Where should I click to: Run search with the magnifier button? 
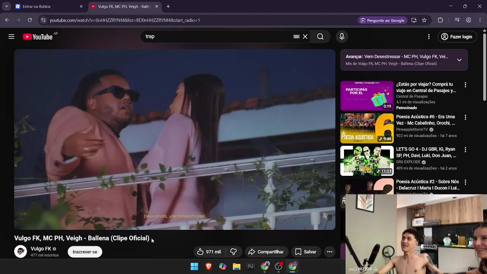[x=320, y=37]
